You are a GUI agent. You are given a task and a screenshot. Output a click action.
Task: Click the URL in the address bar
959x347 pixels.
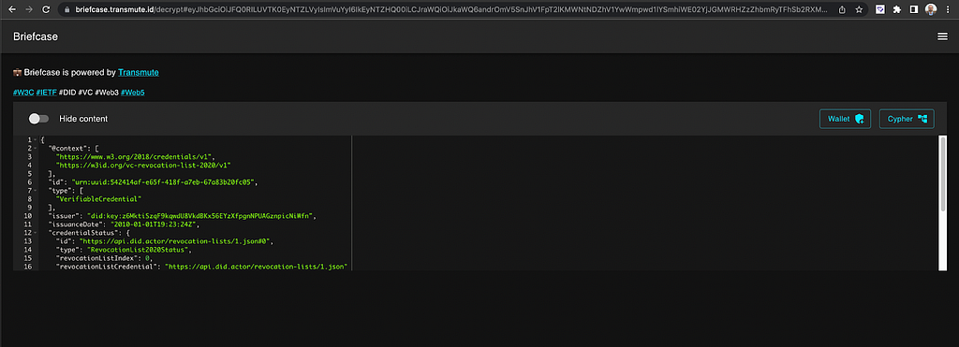[x=452, y=9]
